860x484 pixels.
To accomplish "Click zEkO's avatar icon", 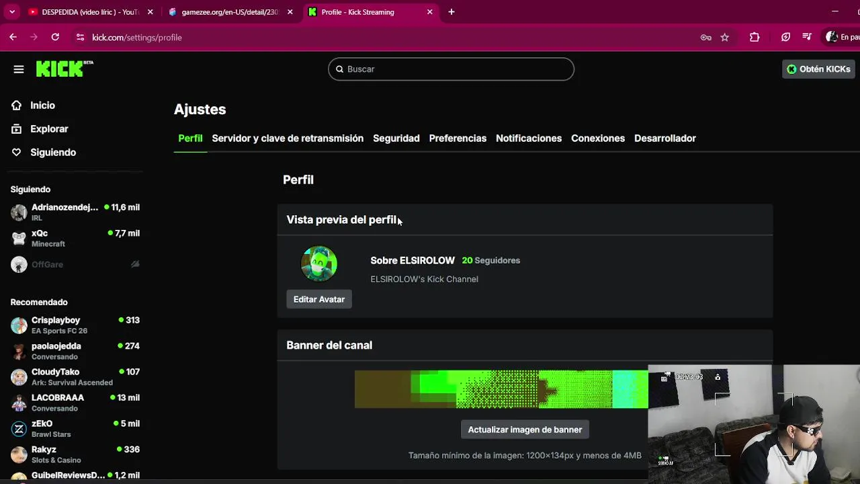I will coord(19,428).
